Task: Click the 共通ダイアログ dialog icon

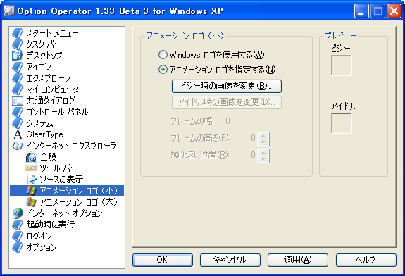Action: 18,101
